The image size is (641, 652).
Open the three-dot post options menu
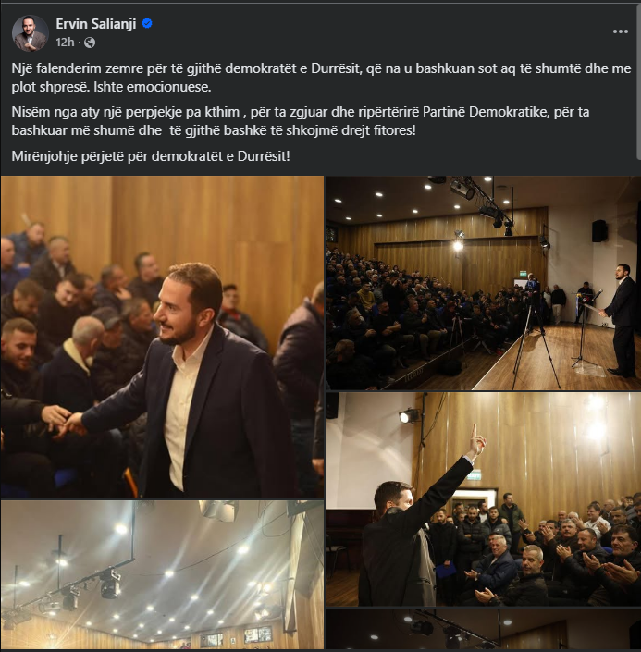coord(621,31)
